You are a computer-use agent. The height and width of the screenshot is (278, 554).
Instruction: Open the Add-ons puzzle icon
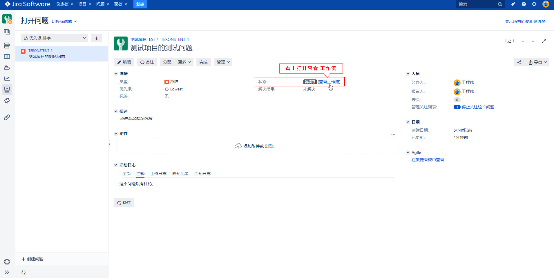(x=7, y=101)
